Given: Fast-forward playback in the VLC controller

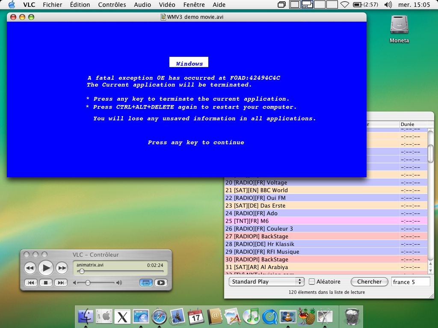Looking at the screenshot, I should pyautogui.click(x=62, y=268).
